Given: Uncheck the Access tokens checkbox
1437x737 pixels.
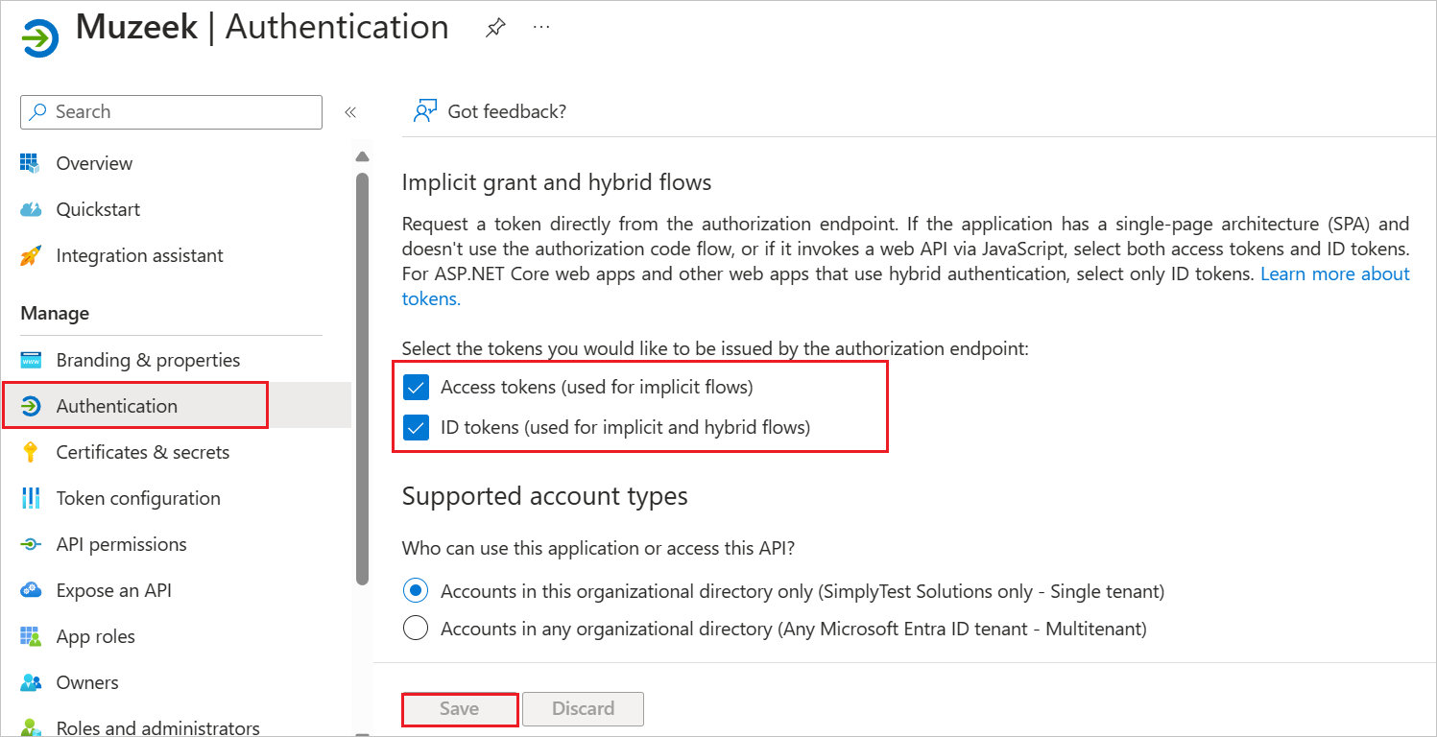Looking at the screenshot, I should click(x=416, y=388).
